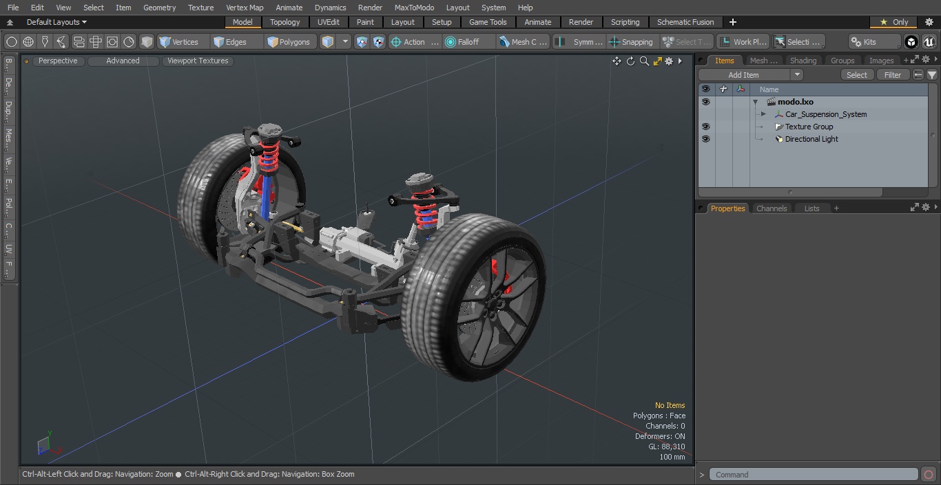The width and height of the screenshot is (941, 485).
Task: Toggle Symmetry button
Action: click(x=581, y=42)
